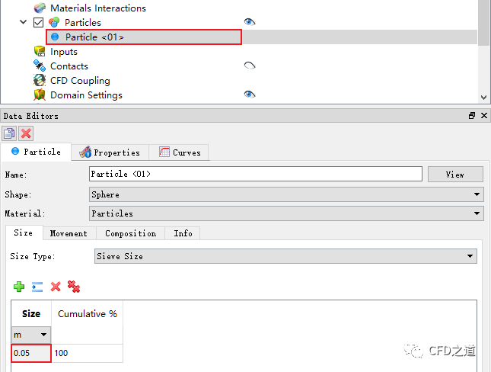Click the insert row icon

pos(37,287)
